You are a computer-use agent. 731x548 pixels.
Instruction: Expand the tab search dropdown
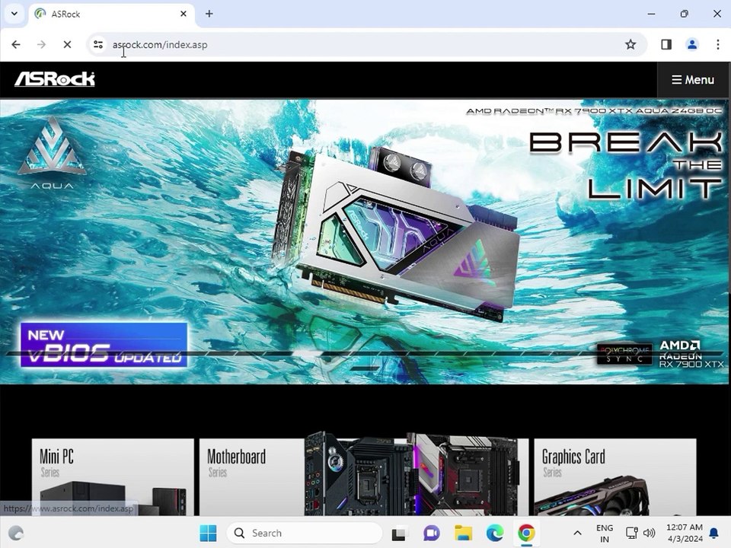(x=14, y=14)
